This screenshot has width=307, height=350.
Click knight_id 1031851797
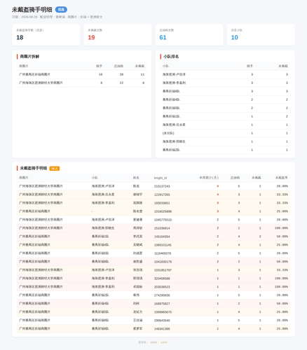pyautogui.click(x=163, y=270)
